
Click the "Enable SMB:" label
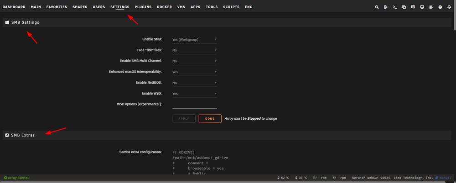[x=152, y=39]
